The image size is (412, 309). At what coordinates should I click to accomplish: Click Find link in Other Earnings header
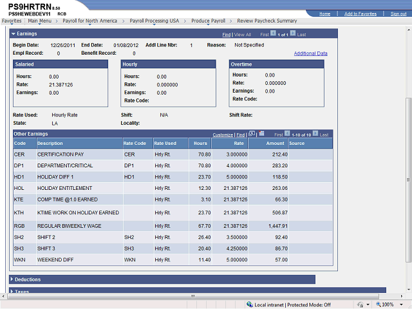(240, 135)
